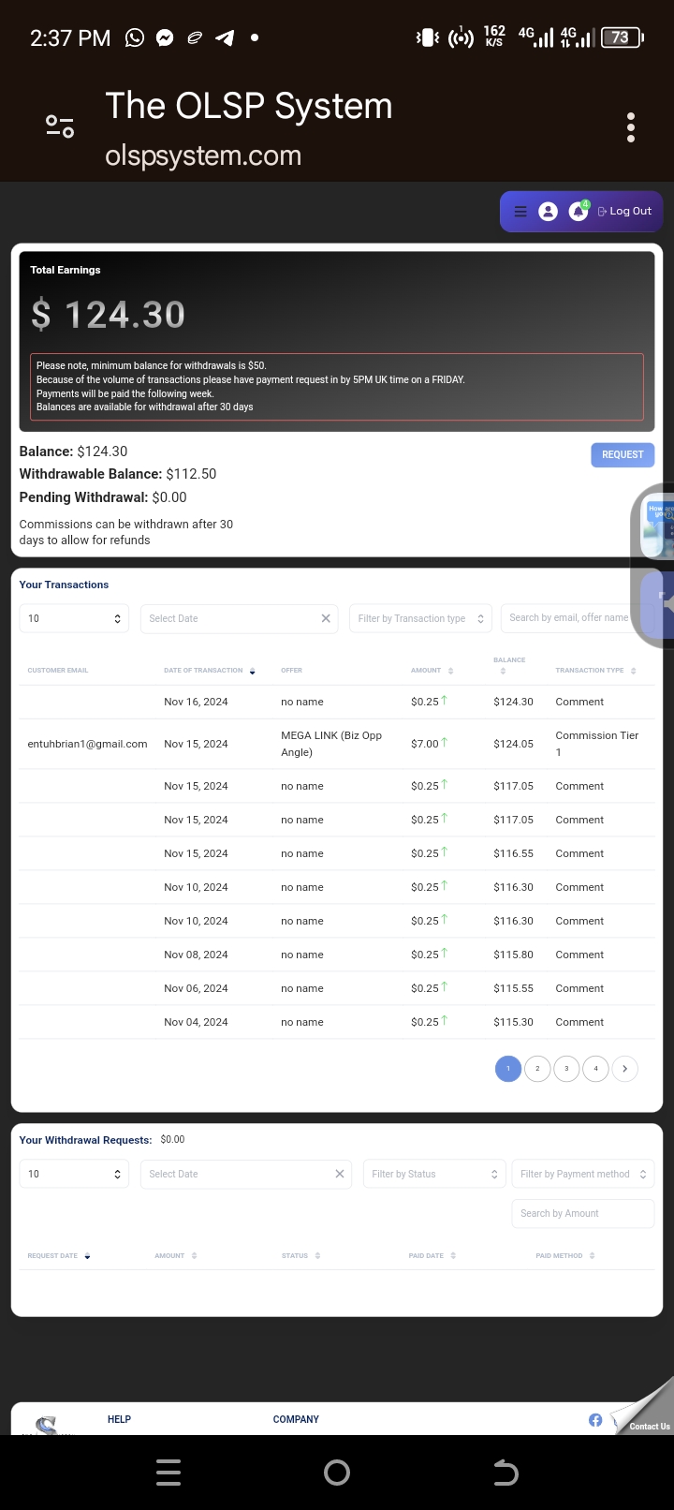Tap the WhatsApp notification icon in status bar
The image size is (674, 1510).
pyautogui.click(x=135, y=37)
